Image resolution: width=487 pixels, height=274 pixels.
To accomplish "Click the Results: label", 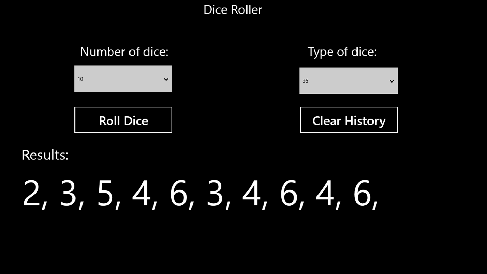I will tap(45, 154).
